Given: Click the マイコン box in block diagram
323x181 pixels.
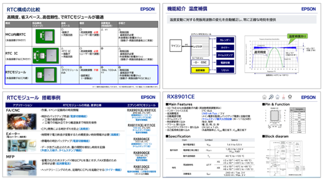Looking at the screenshot, I should 176,46.
